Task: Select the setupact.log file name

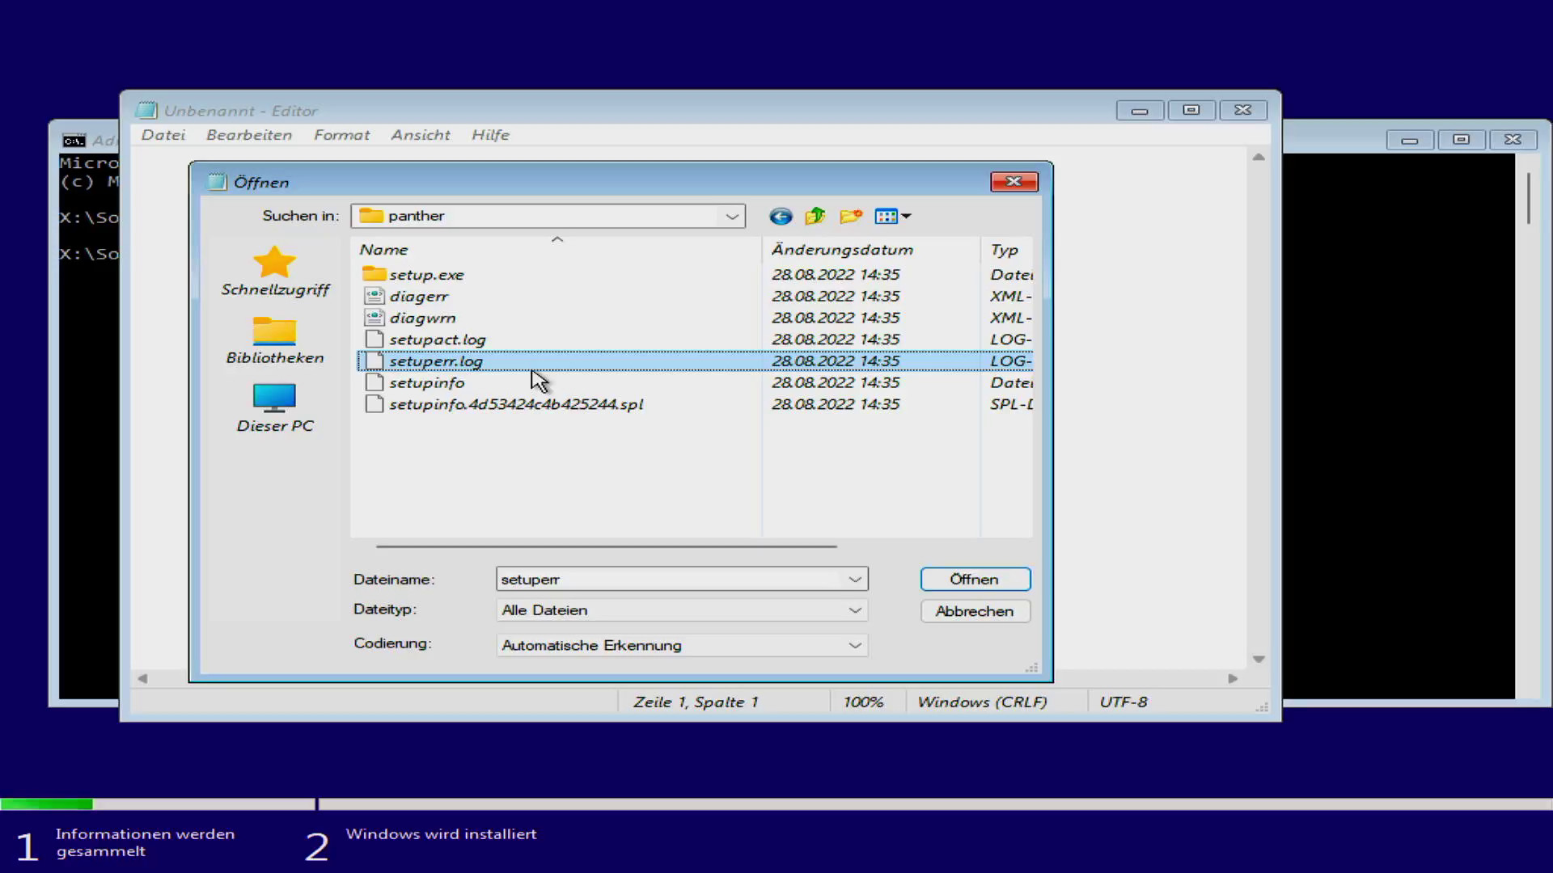Action: point(438,339)
